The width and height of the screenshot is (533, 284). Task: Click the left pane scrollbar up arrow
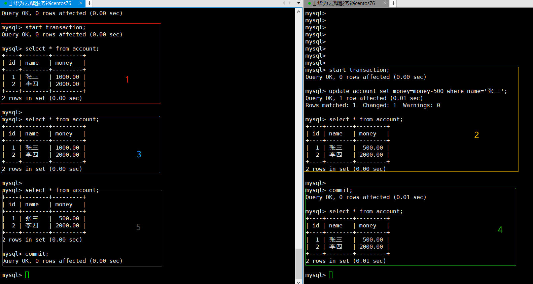click(x=298, y=11)
